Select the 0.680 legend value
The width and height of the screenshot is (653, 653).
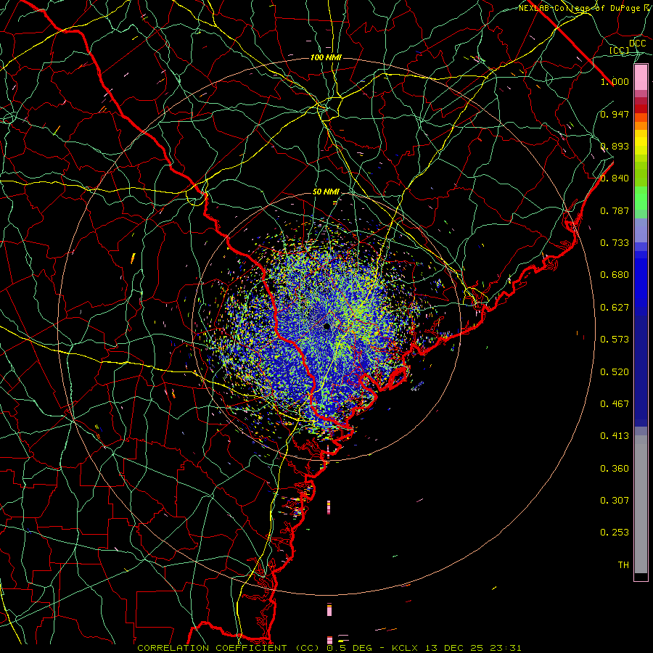point(615,275)
